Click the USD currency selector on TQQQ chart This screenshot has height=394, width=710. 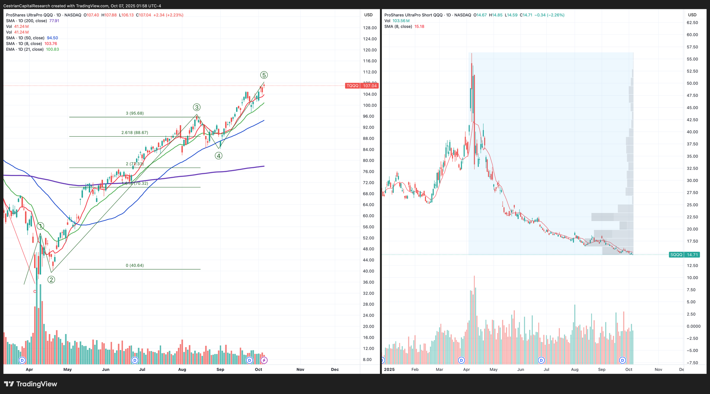click(368, 15)
